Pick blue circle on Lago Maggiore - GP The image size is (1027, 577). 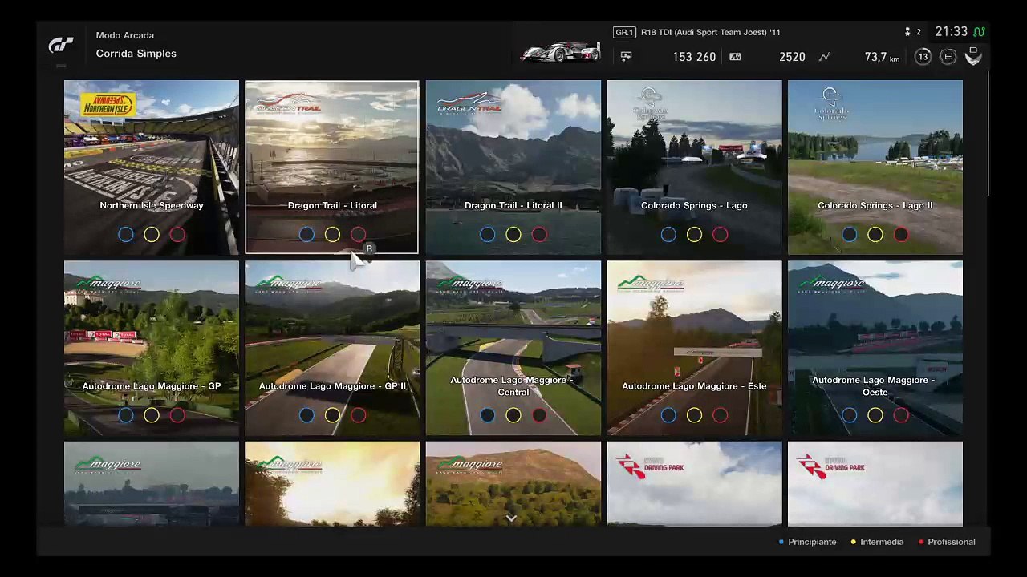[126, 415]
